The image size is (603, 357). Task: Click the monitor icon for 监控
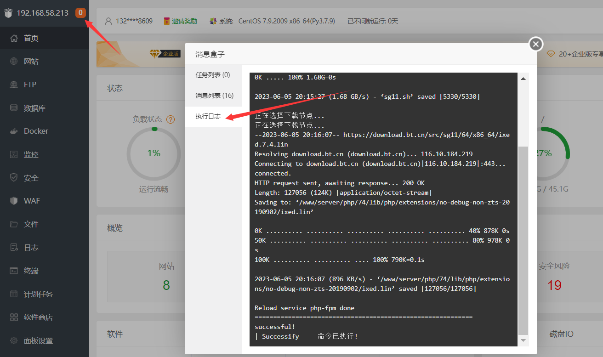[x=14, y=154]
